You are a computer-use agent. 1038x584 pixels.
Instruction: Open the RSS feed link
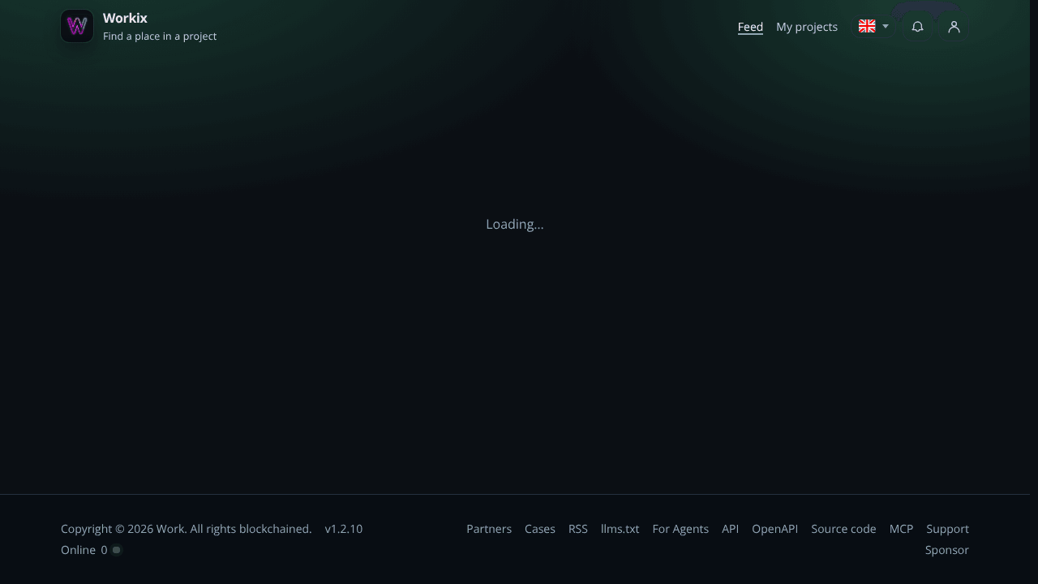coord(578,529)
